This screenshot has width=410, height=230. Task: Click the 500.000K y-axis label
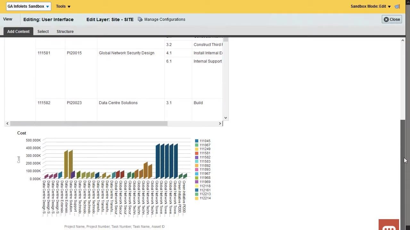pos(33,140)
